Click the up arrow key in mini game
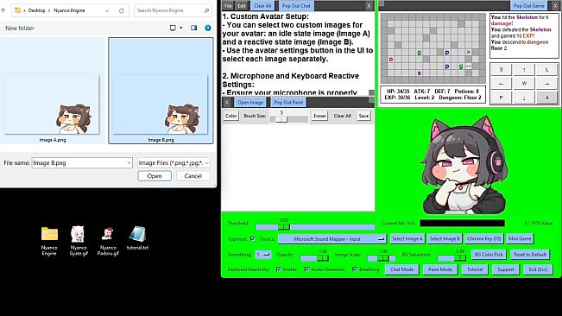Viewport: 562px width, 316px height. [x=524, y=70]
